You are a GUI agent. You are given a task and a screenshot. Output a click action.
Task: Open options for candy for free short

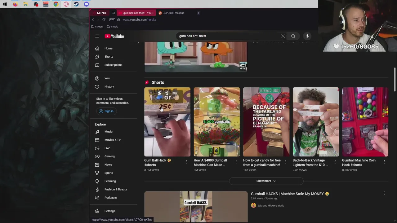[286, 162]
